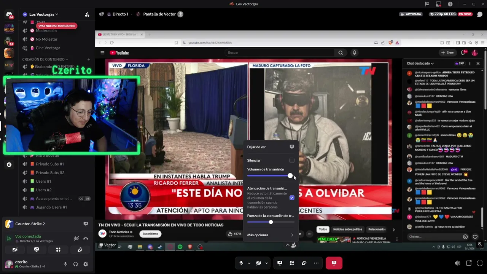This screenshot has width=487, height=274.
Task: Open camera options arrow in call bar
Action: (266, 263)
